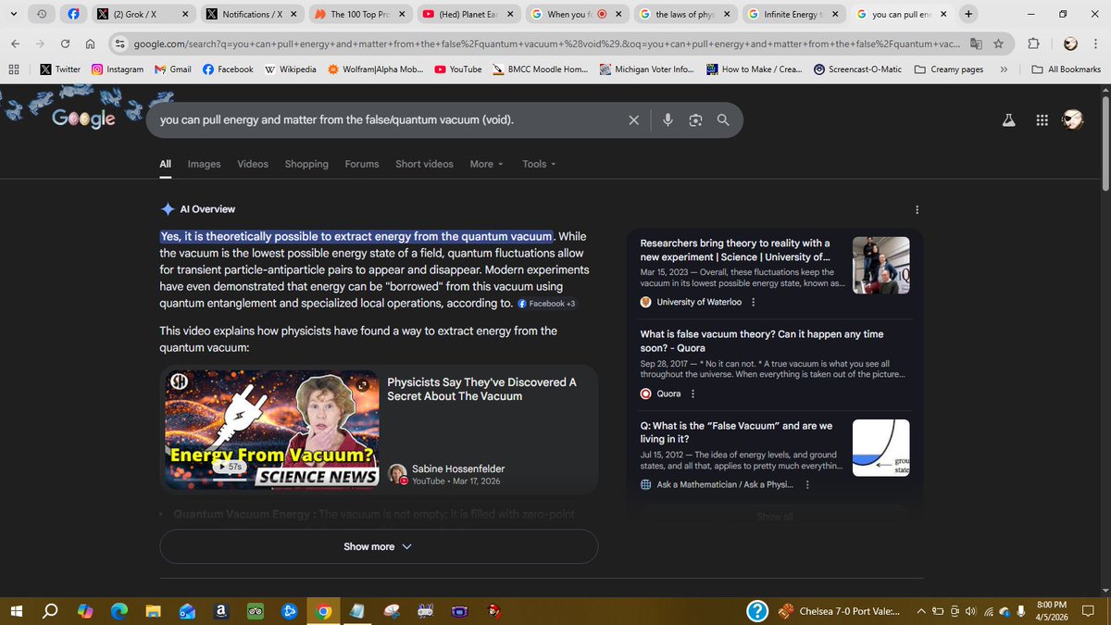Switch to Short videos results tab
Screen dimensions: 1111x625
tap(424, 164)
